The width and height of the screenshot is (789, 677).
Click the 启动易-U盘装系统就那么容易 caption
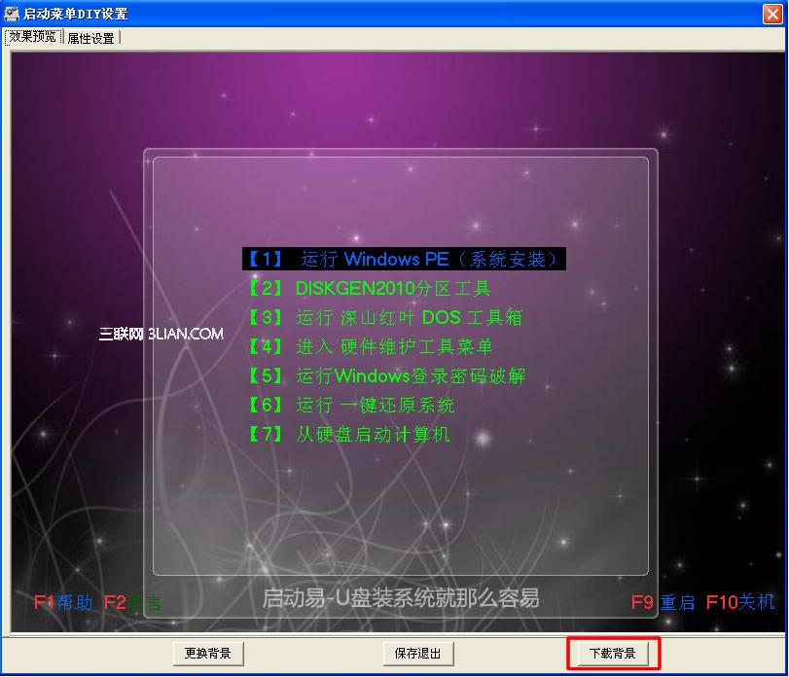tap(401, 598)
